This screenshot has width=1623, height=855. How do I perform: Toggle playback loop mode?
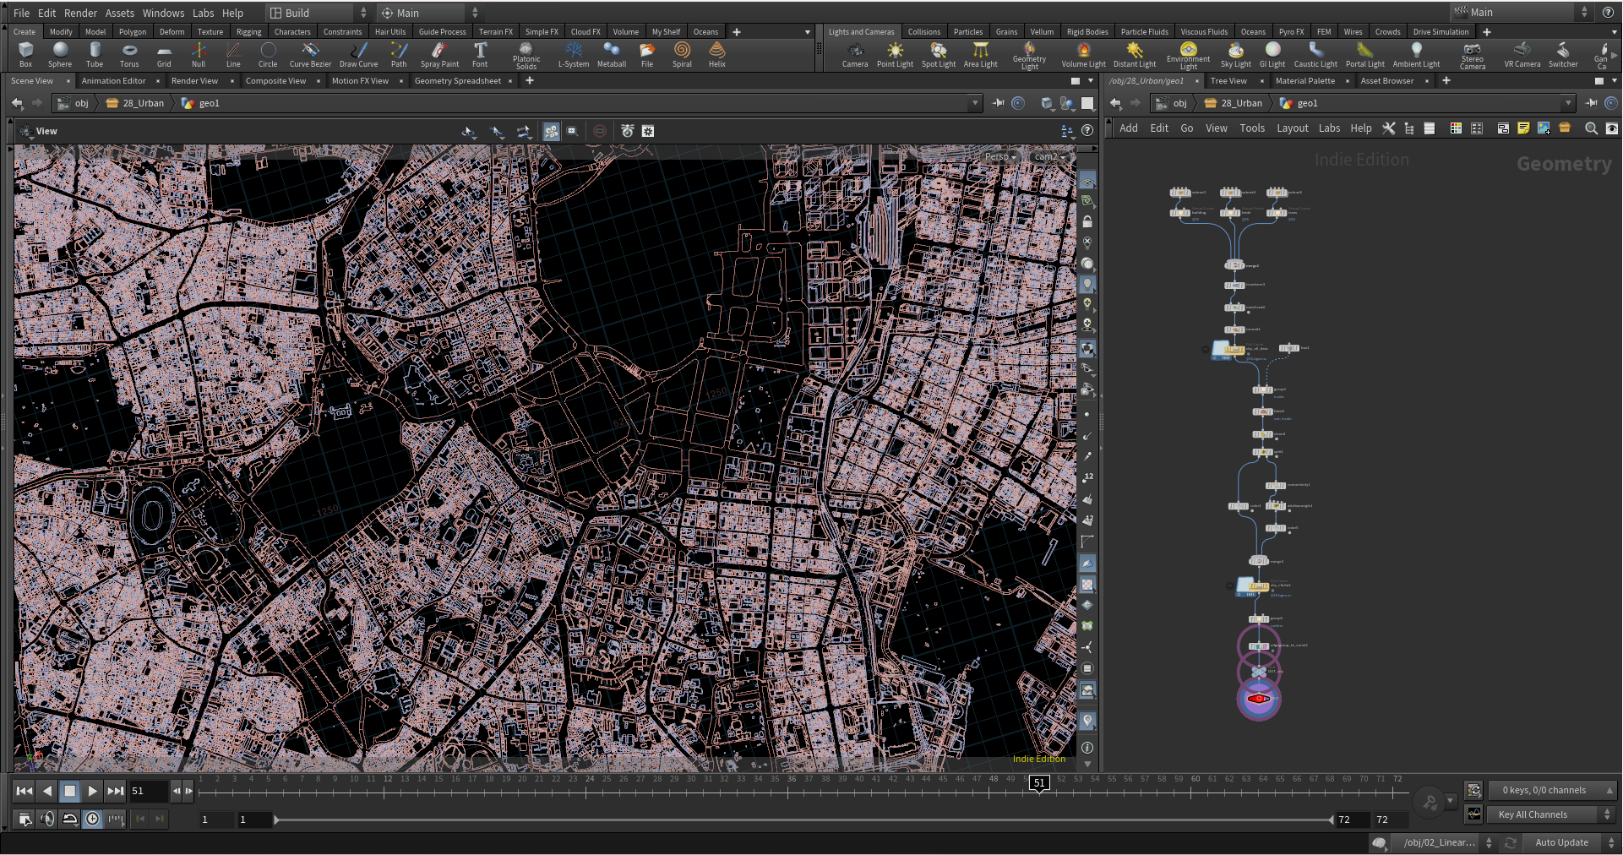70,819
